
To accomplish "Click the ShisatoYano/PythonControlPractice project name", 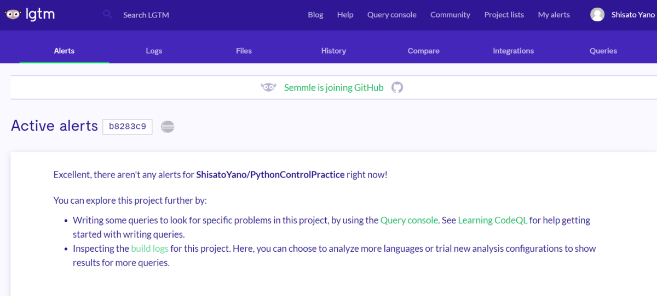I will pyautogui.click(x=270, y=175).
